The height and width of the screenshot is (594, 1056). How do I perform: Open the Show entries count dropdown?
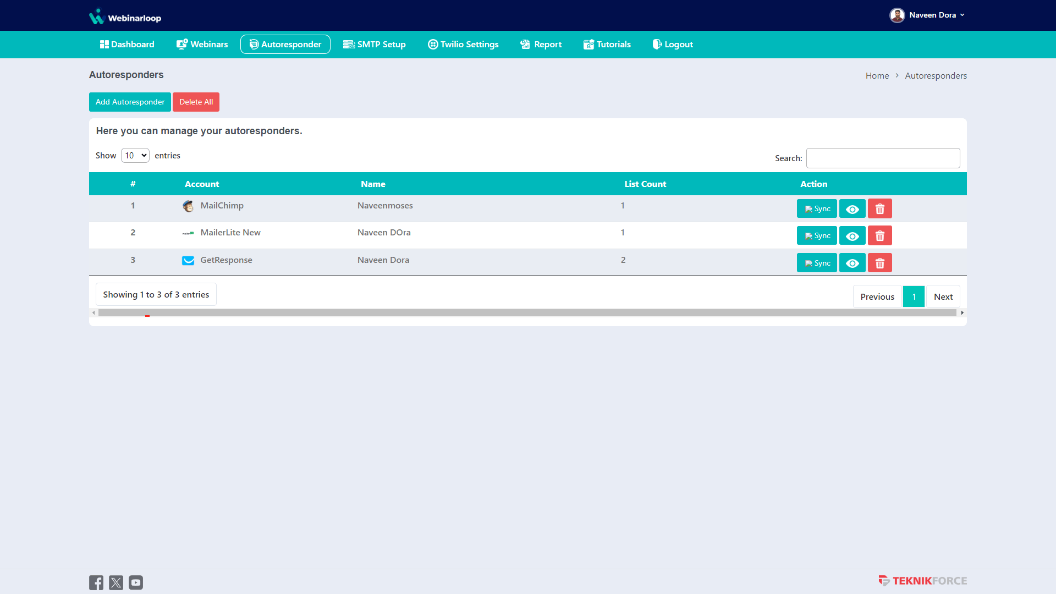[x=135, y=156]
